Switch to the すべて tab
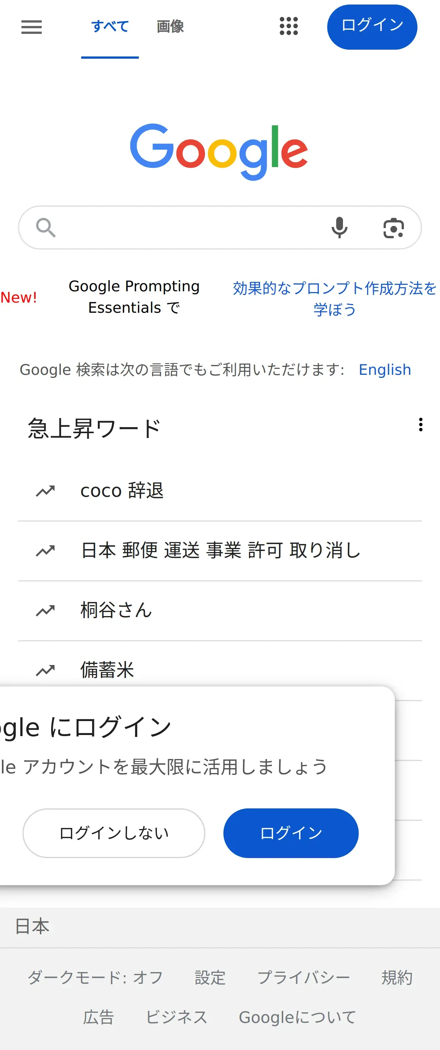This screenshot has height=1050, width=440. [x=110, y=27]
